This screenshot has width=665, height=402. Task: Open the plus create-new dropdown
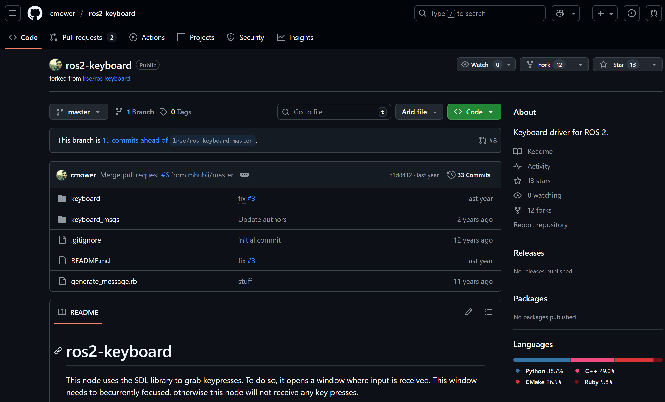[x=604, y=13]
